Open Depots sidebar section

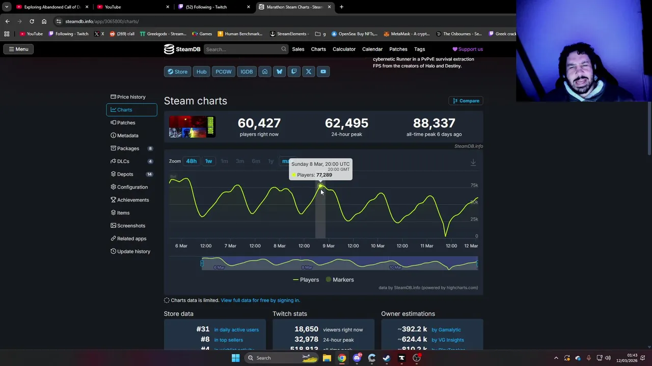(131, 174)
